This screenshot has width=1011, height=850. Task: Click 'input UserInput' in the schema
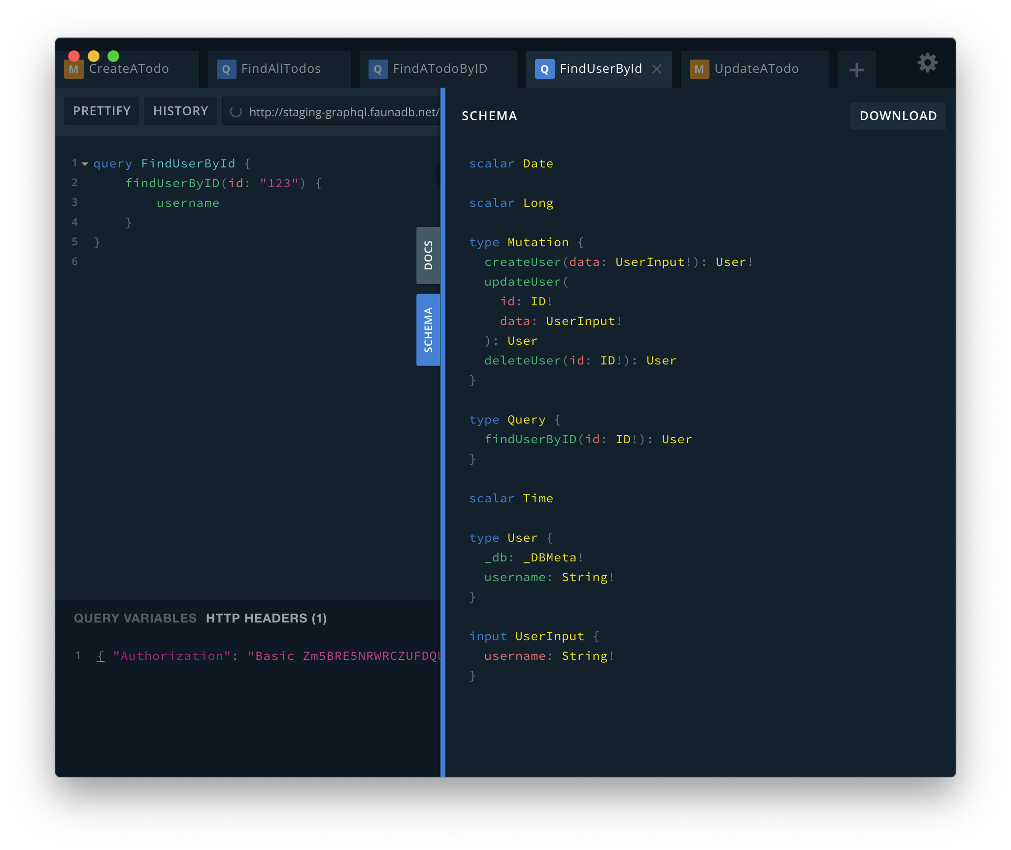[526, 636]
